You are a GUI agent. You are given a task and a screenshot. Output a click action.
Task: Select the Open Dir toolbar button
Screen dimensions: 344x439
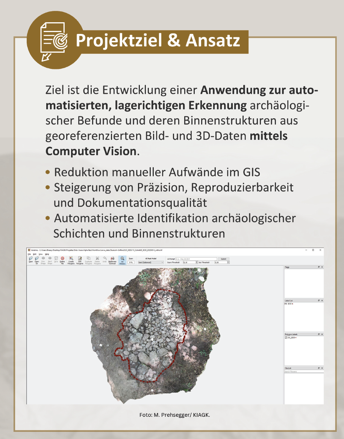pos(37,260)
